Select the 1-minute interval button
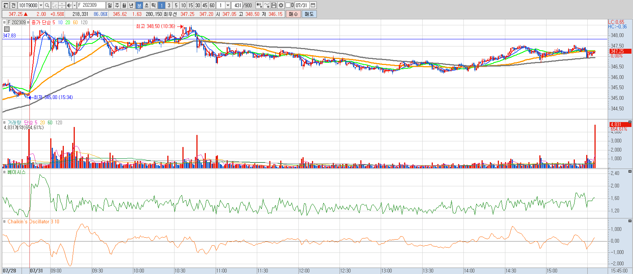The image size is (633, 274). (162, 5)
